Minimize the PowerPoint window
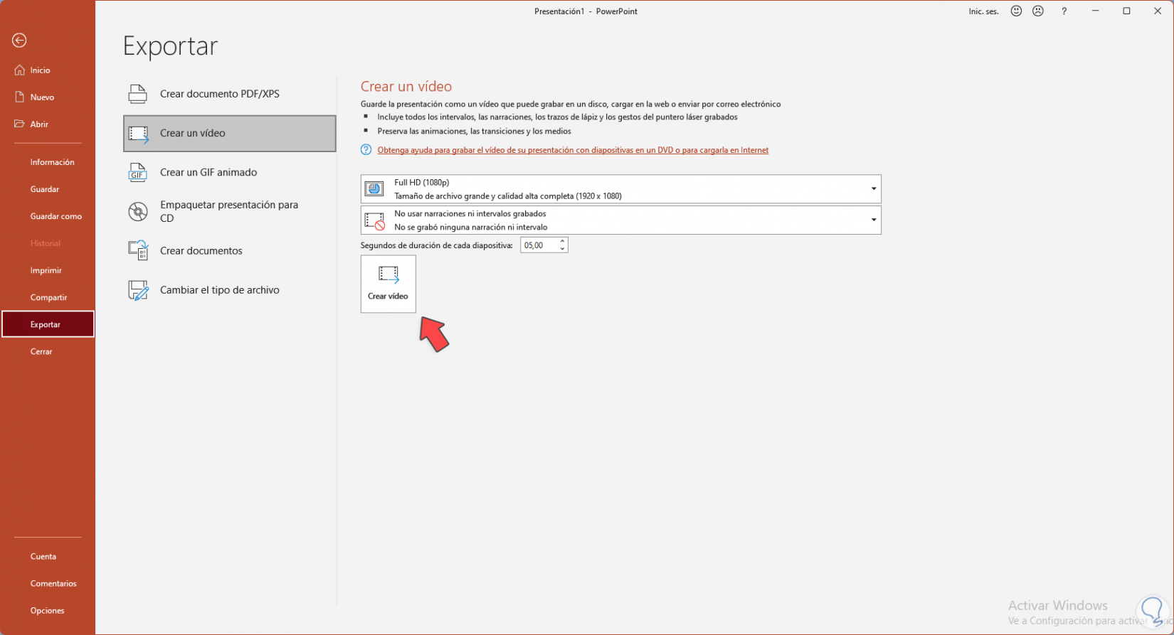This screenshot has width=1174, height=635. pos(1096,11)
